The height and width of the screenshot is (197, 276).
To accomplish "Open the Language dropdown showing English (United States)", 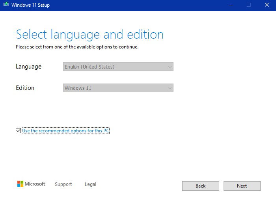I will pos(118,67).
